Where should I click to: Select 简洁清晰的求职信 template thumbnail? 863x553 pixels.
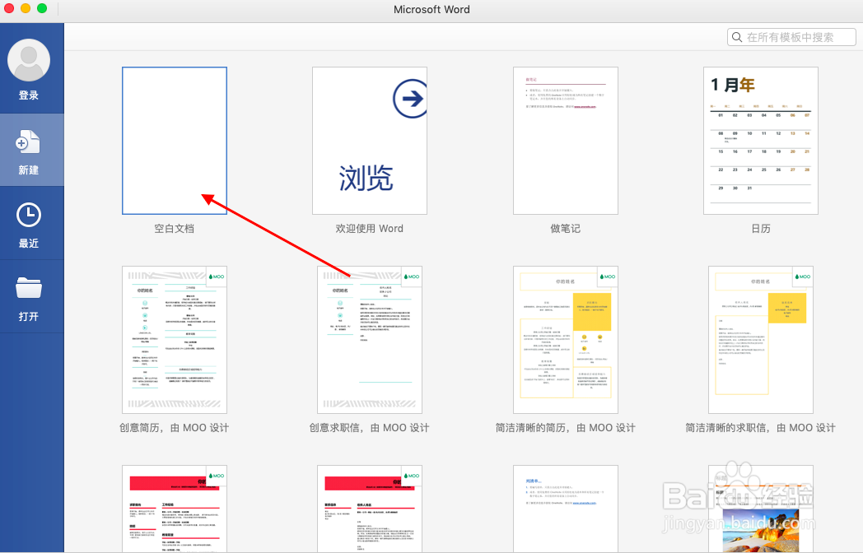point(761,340)
